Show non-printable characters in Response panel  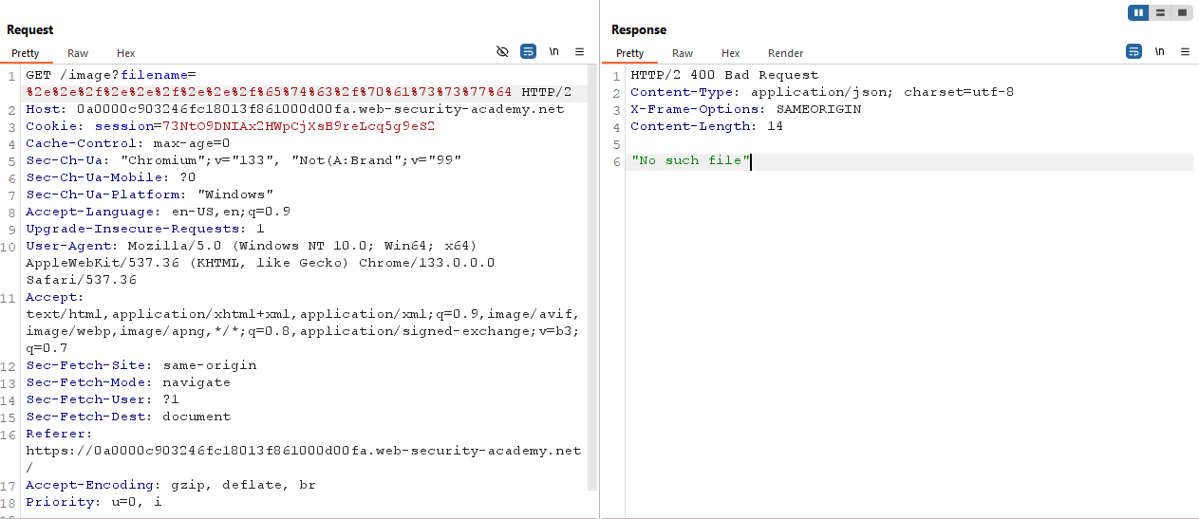pyautogui.click(x=1159, y=52)
